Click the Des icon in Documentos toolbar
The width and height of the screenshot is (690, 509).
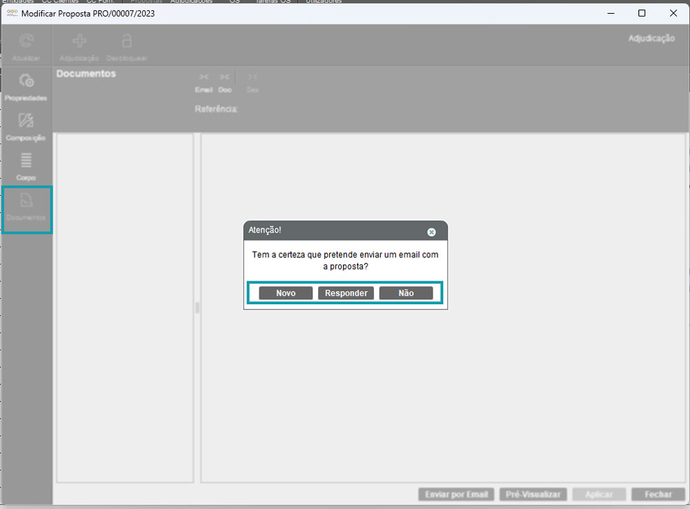[x=253, y=77]
